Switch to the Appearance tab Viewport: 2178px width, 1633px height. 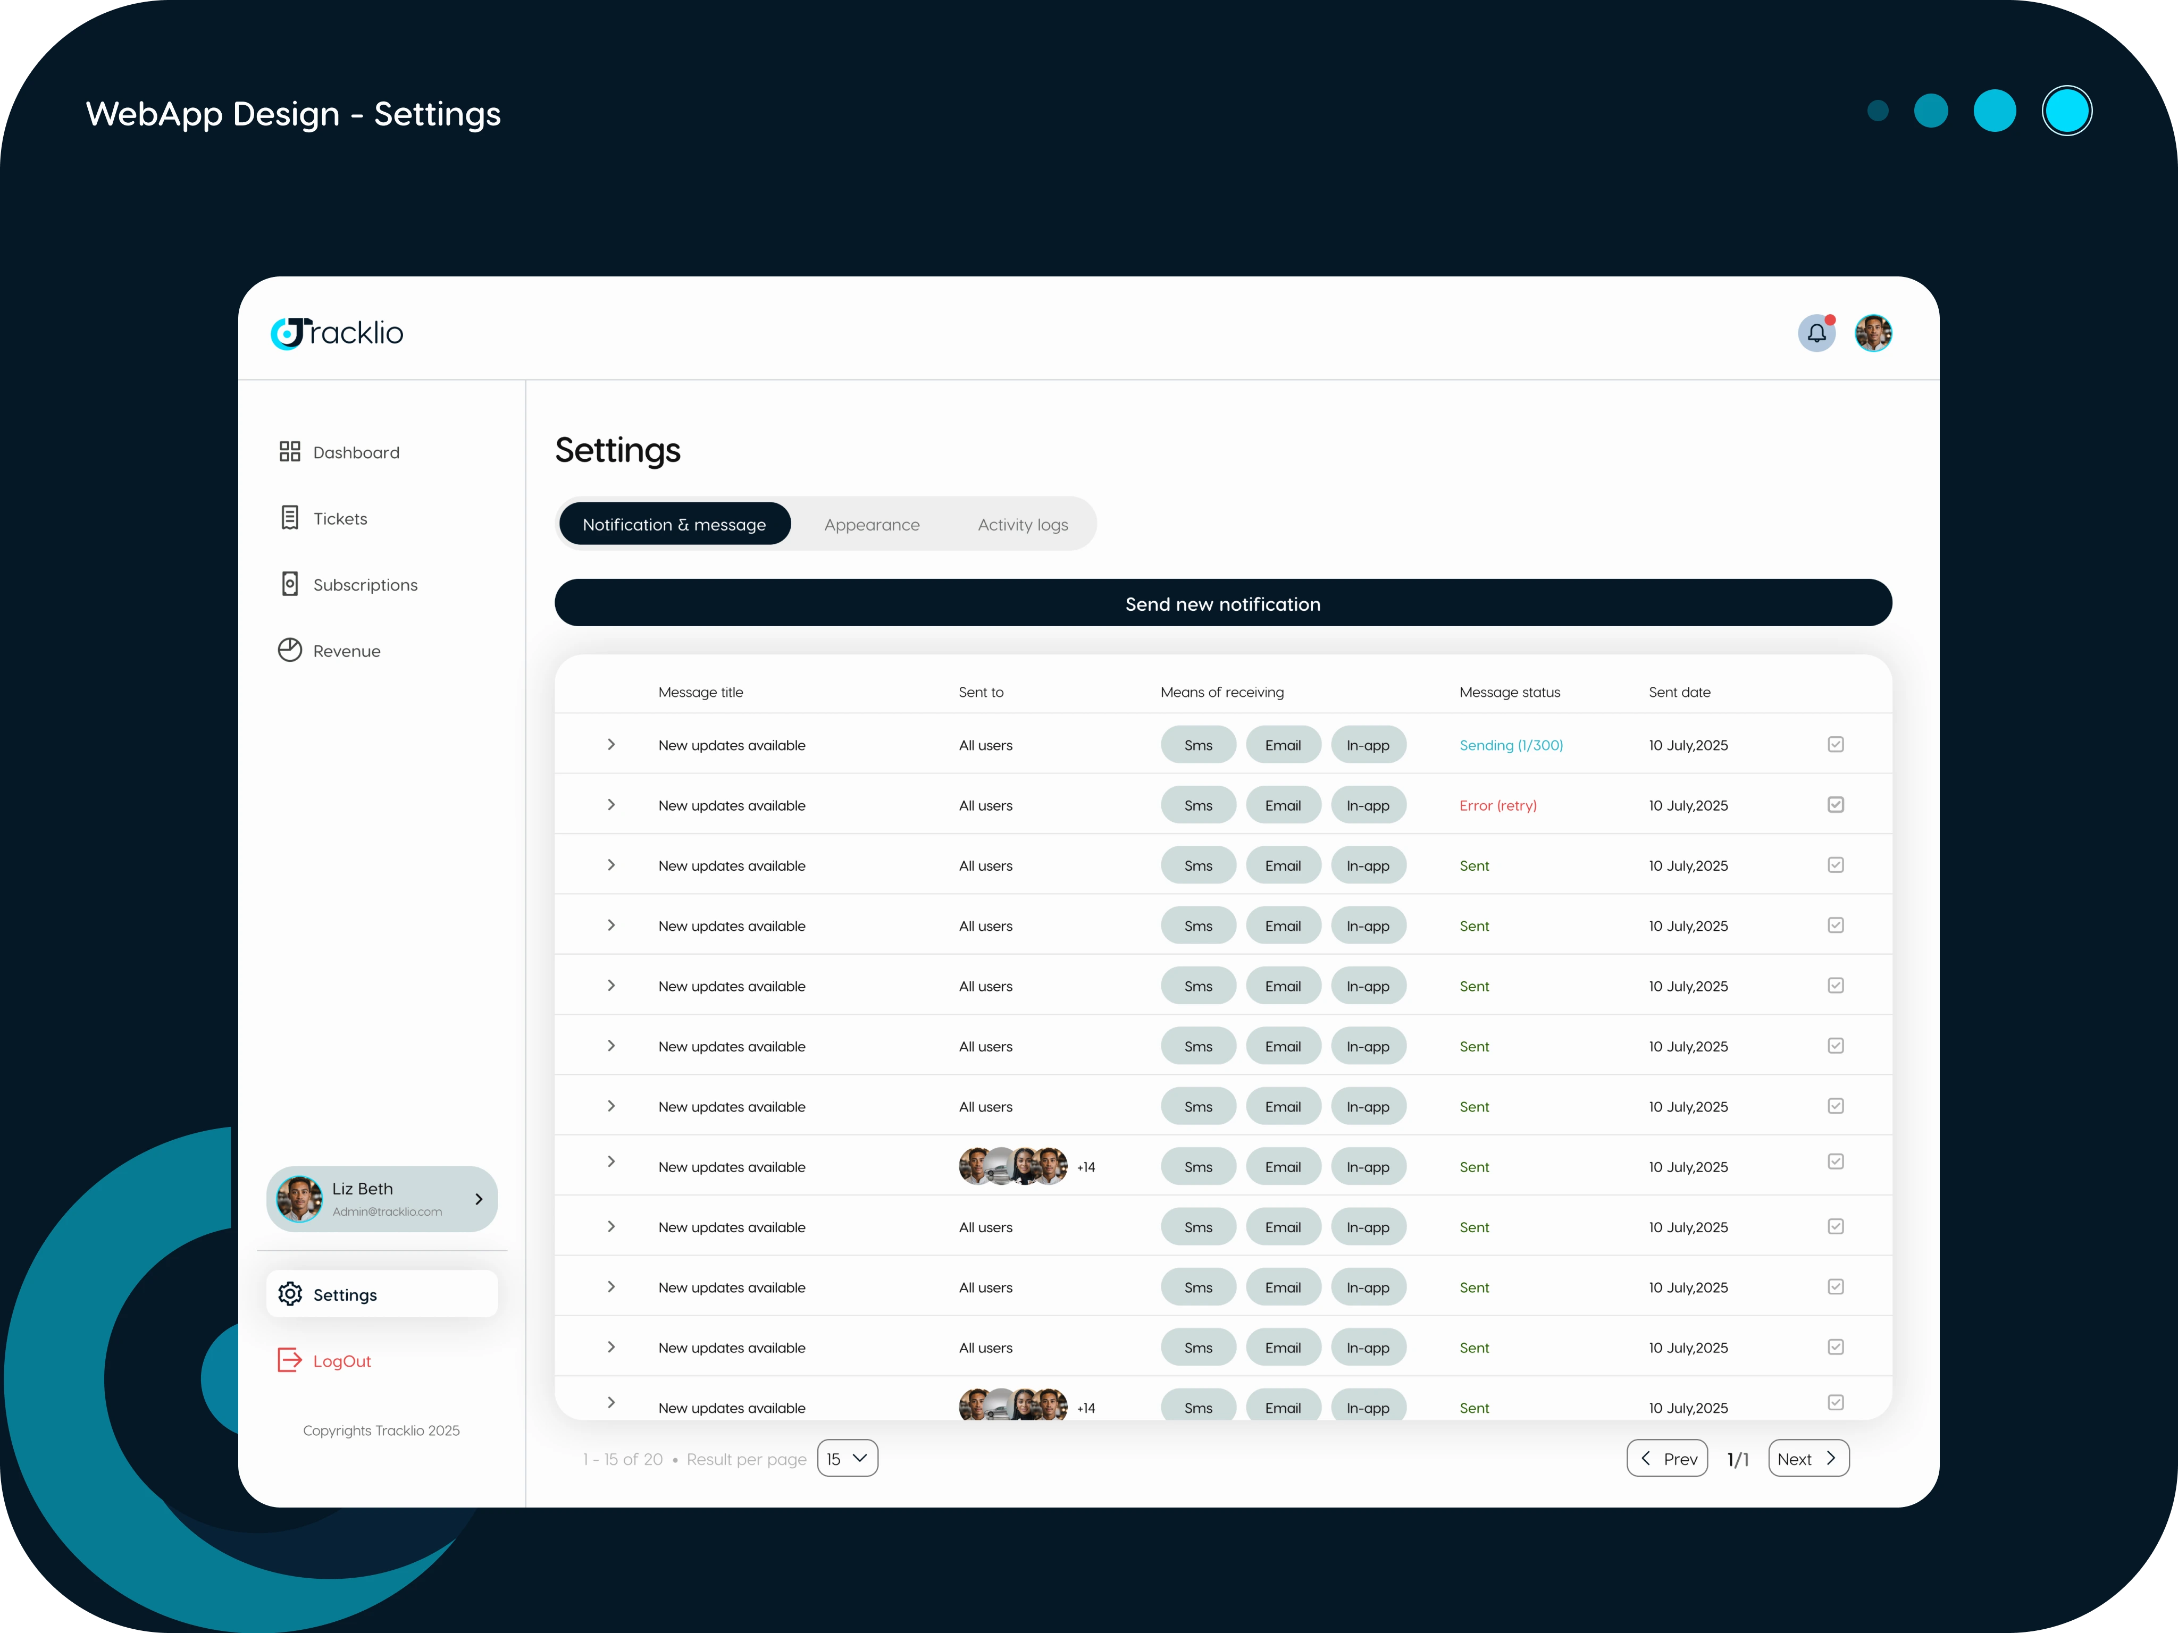(872, 525)
